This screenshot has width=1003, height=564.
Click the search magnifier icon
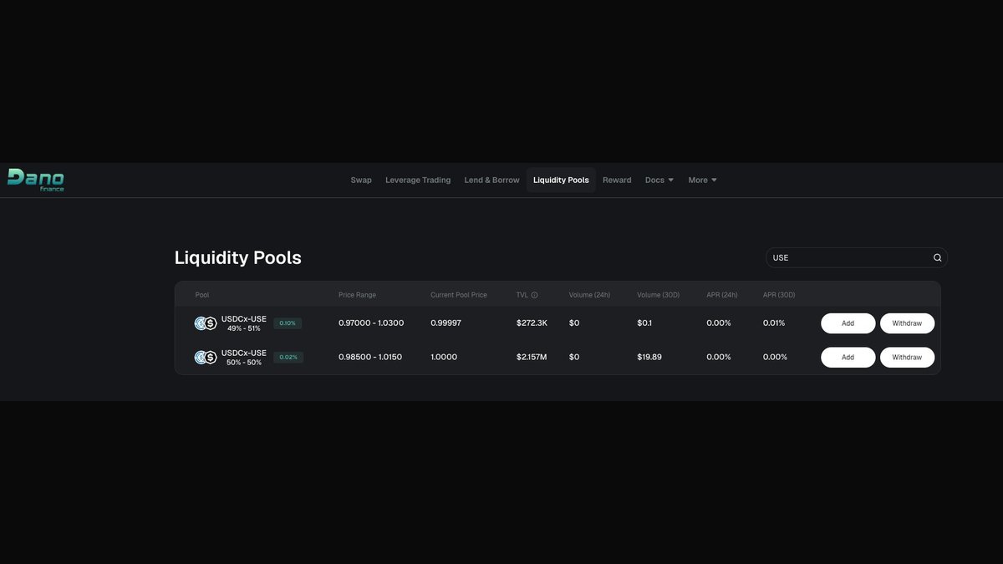point(937,257)
